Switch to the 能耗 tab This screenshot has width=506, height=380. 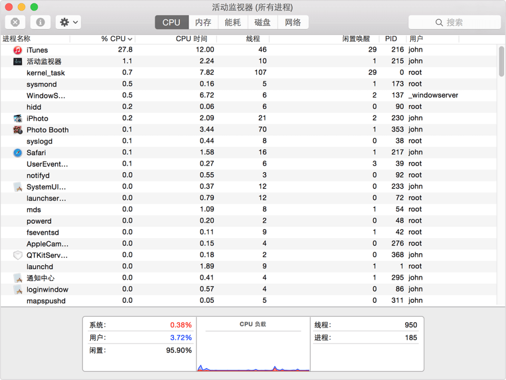click(233, 22)
